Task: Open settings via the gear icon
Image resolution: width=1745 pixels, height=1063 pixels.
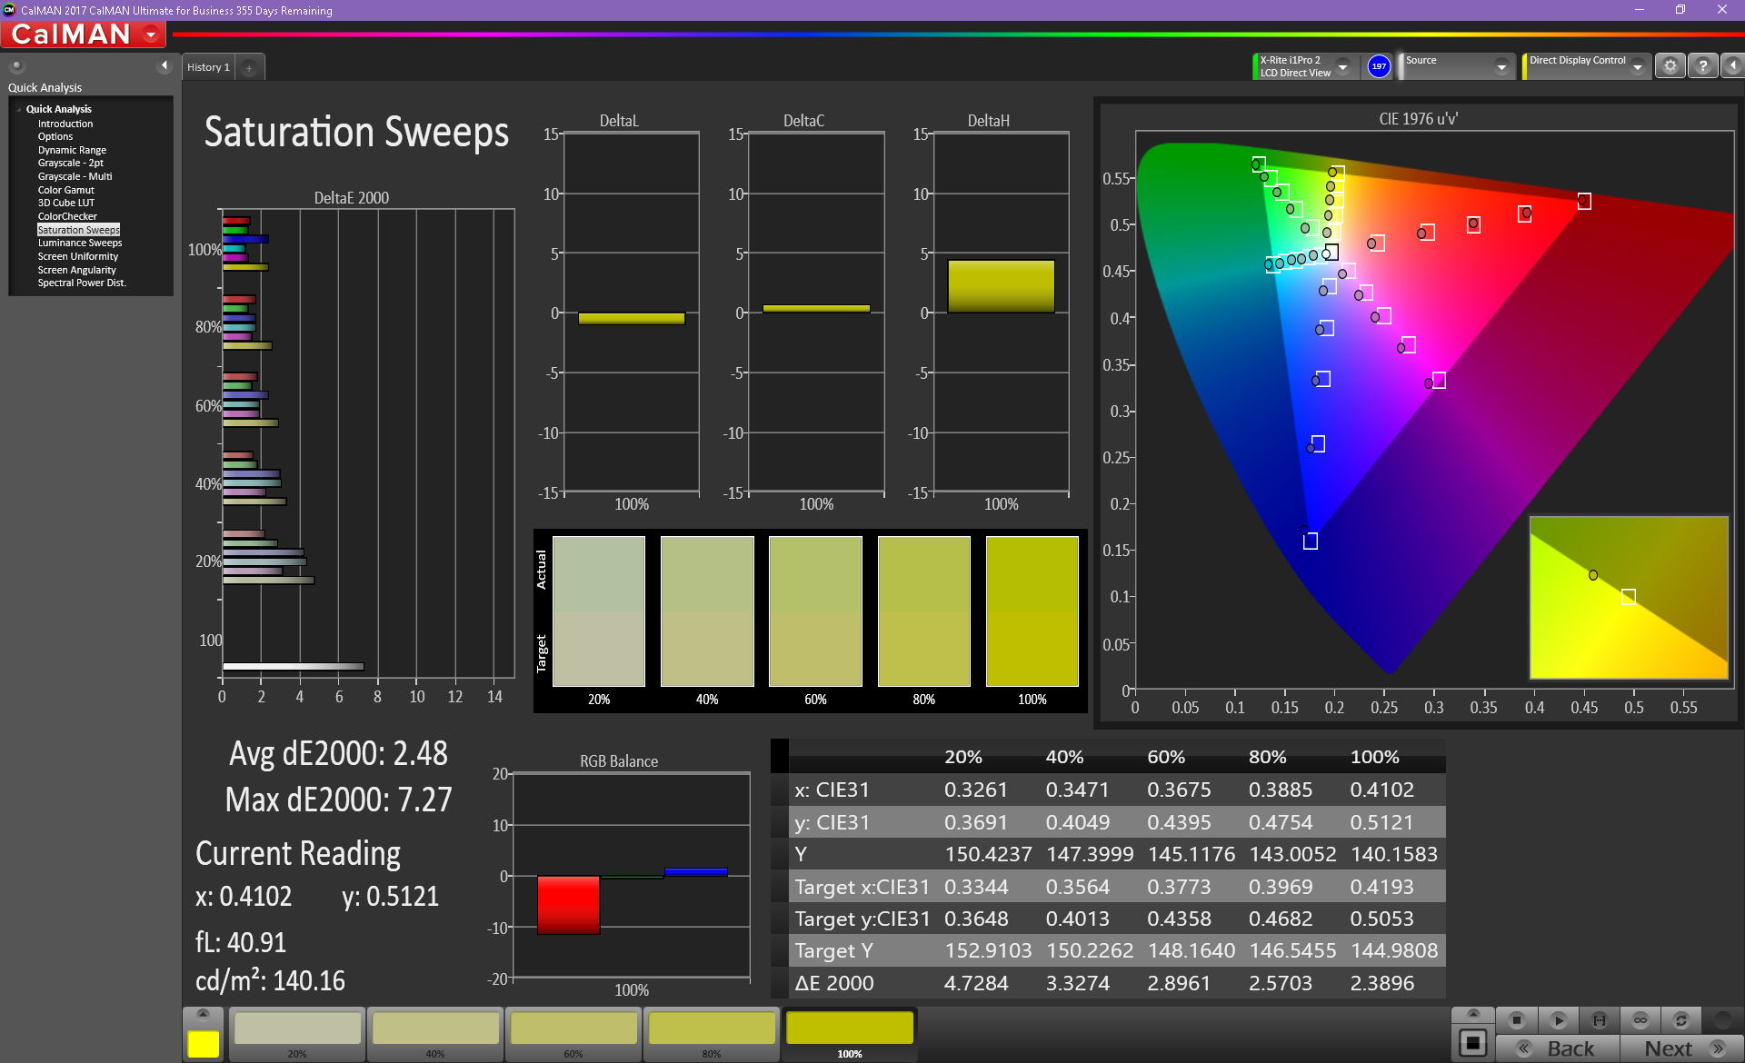Action: click(1670, 66)
